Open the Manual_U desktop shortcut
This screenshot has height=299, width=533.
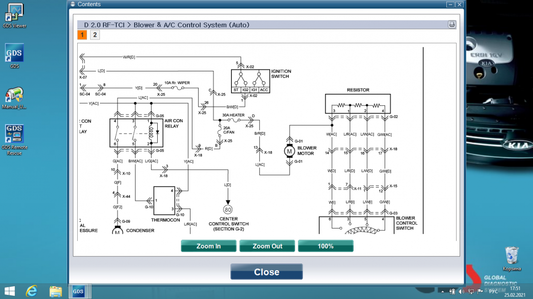coord(14,98)
